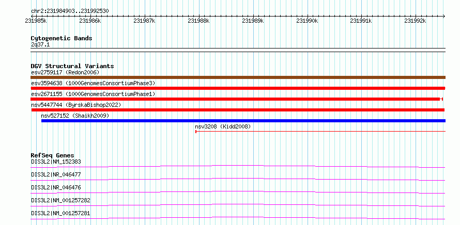The height and width of the screenshot is (225, 460).
Task: Open variant nsv3208 (Kidd2008) label
Action: (223, 126)
